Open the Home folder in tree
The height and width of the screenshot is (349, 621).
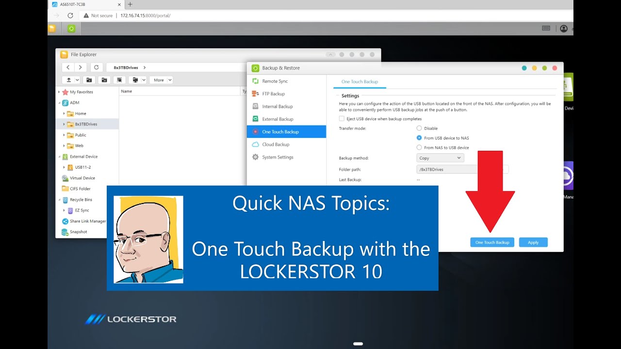click(80, 113)
